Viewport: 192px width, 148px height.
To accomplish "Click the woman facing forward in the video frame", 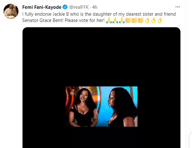I will point(83,107).
